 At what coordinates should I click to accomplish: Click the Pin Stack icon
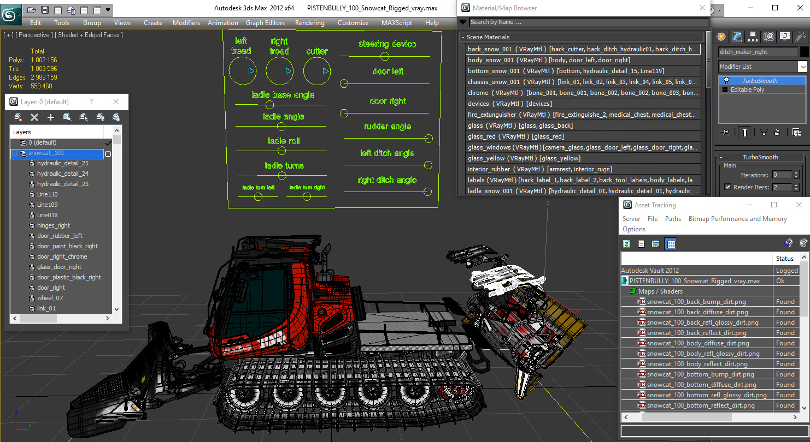[x=726, y=132]
